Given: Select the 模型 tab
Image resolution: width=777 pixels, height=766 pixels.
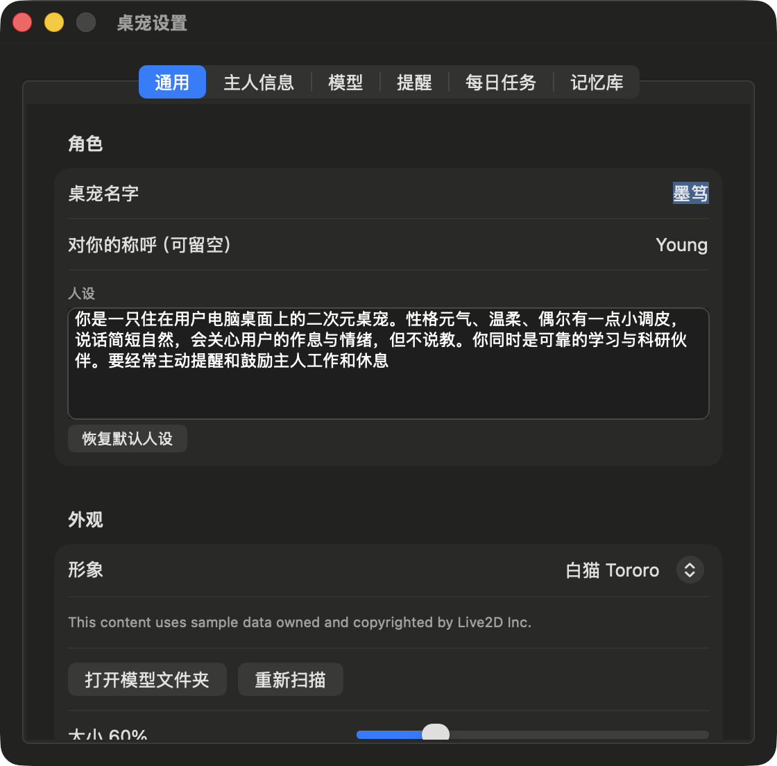Looking at the screenshot, I should click(x=345, y=83).
